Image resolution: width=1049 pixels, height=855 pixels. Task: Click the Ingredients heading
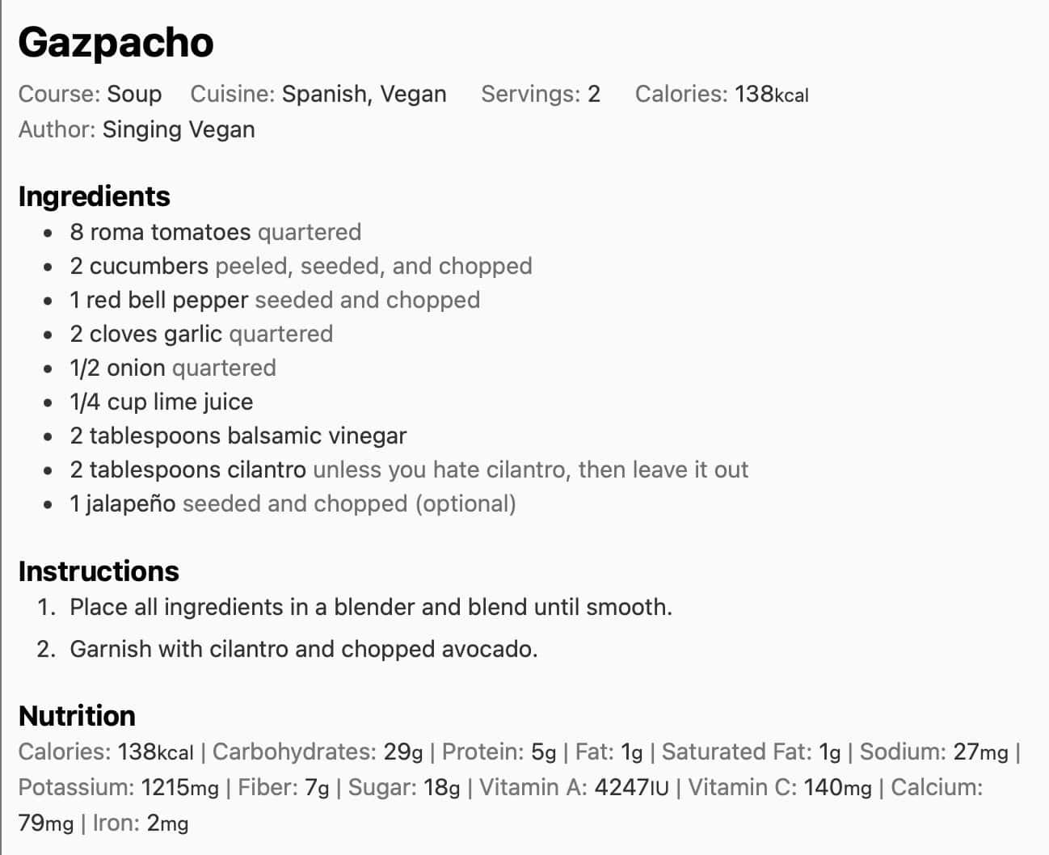(94, 196)
